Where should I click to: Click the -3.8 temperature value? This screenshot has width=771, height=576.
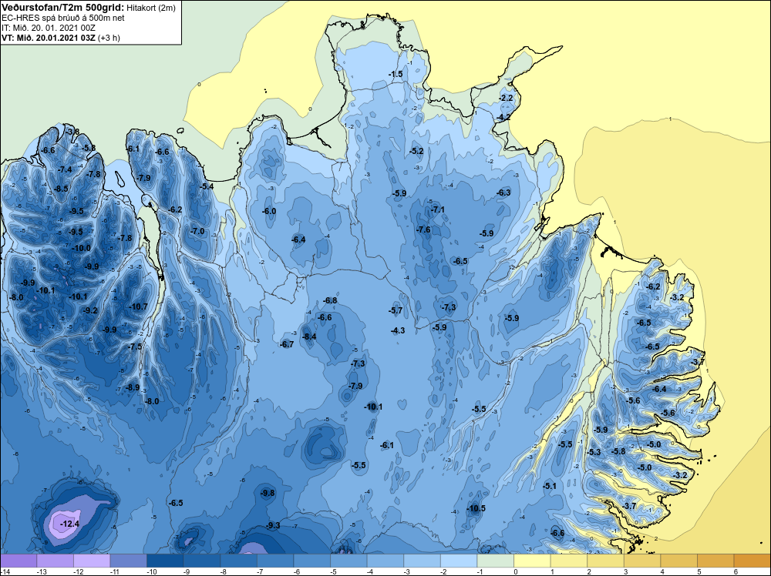pyautogui.click(x=72, y=132)
